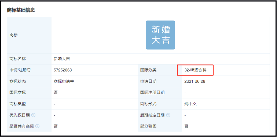The width and height of the screenshot is (277, 137).
Task: Click the 商标形式 label cell
Action: click(160, 104)
